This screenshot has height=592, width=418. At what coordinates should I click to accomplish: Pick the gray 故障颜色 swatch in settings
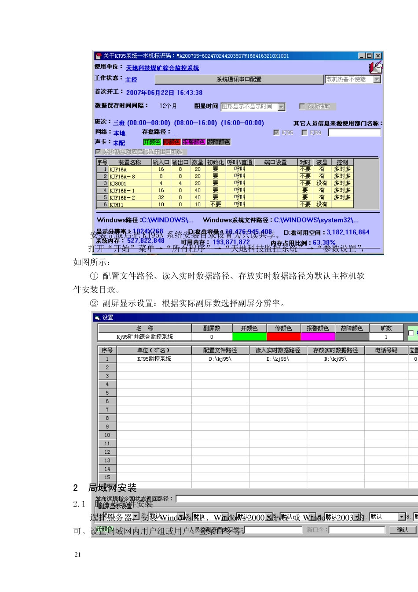point(352,337)
